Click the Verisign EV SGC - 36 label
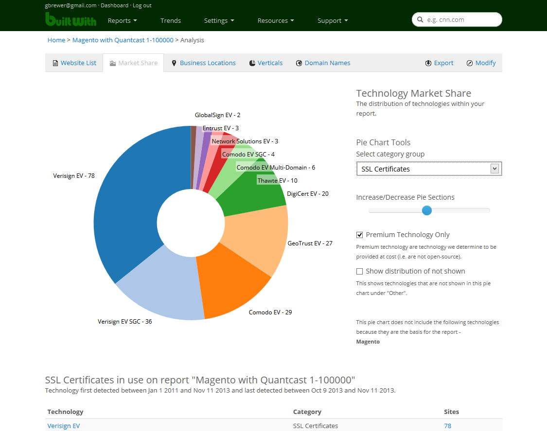The width and height of the screenshot is (547, 431). (x=124, y=322)
